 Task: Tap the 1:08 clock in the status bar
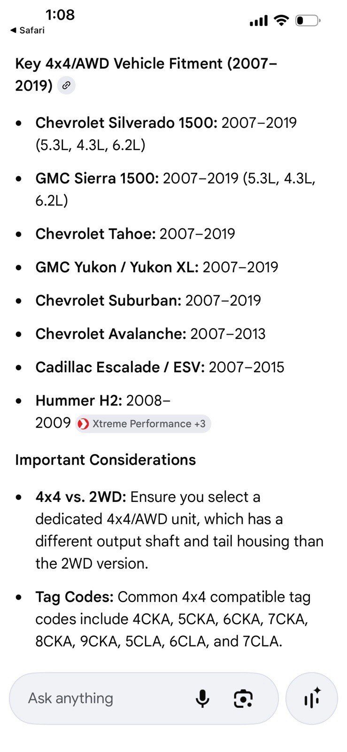[x=60, y=15]
